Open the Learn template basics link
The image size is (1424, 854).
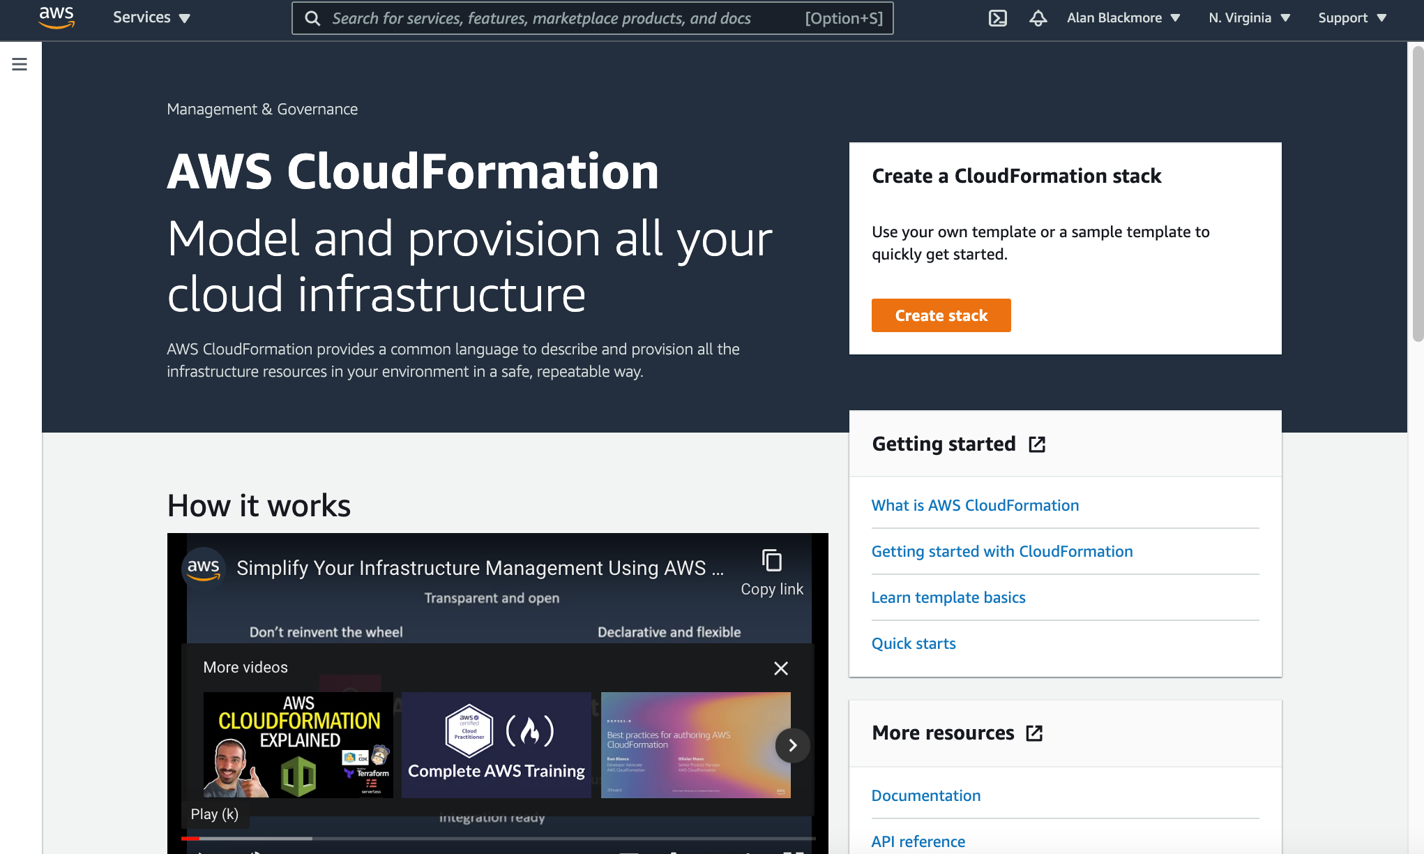tap(948, 597)
